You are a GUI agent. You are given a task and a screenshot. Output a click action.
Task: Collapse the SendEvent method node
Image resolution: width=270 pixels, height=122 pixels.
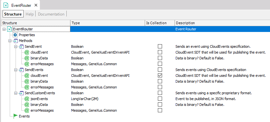(16, 46)
